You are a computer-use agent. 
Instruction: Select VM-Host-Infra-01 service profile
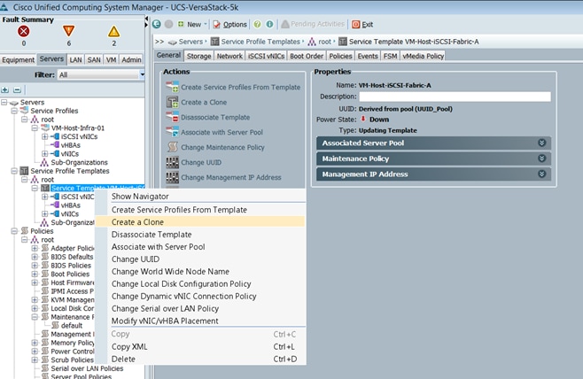[x=78, y=128]
